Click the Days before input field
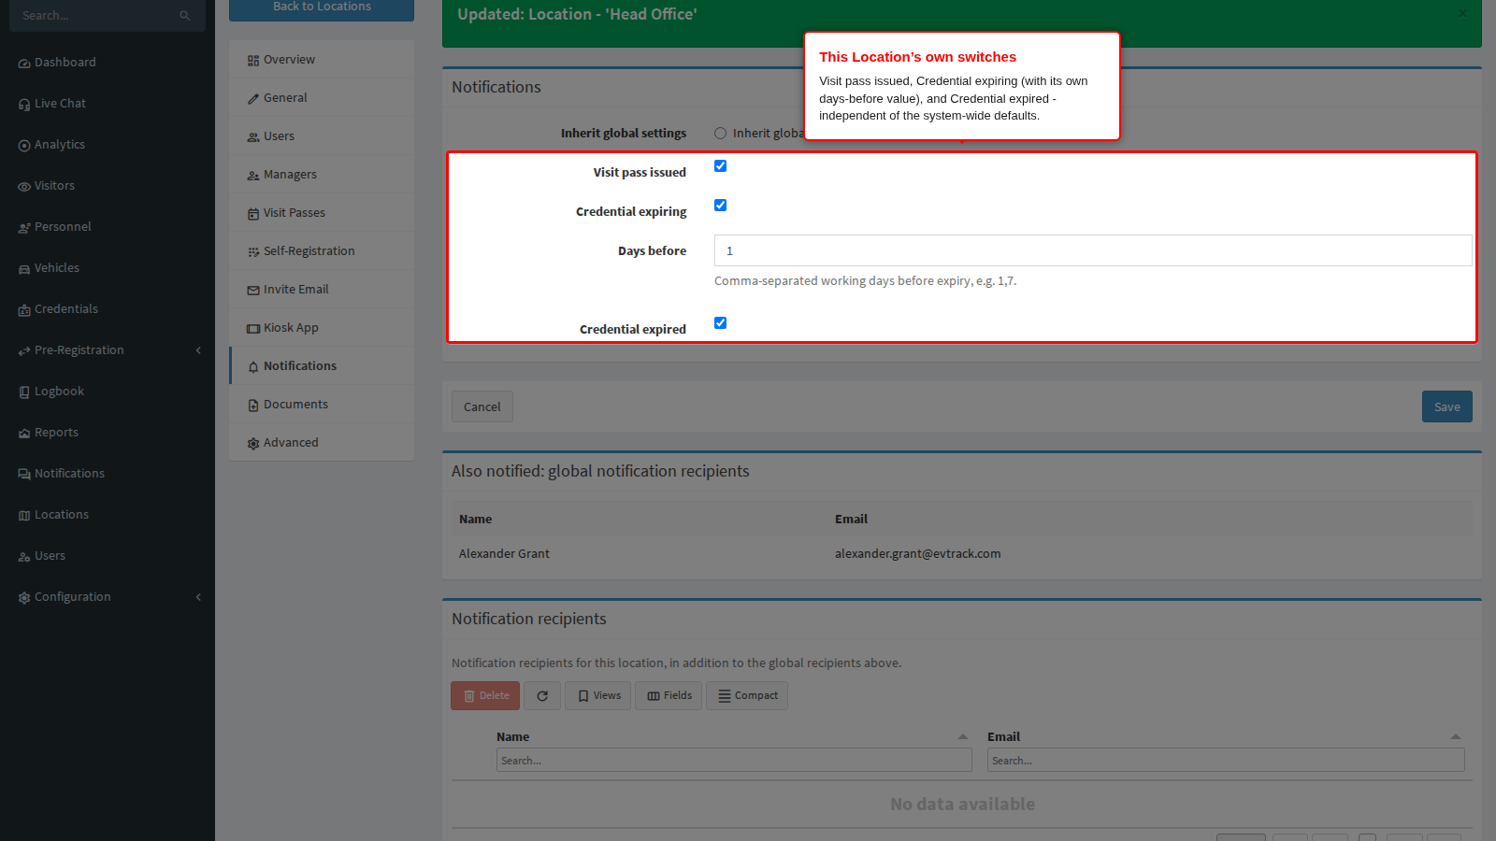1496x841 pixels. [x=1093, y=250]
